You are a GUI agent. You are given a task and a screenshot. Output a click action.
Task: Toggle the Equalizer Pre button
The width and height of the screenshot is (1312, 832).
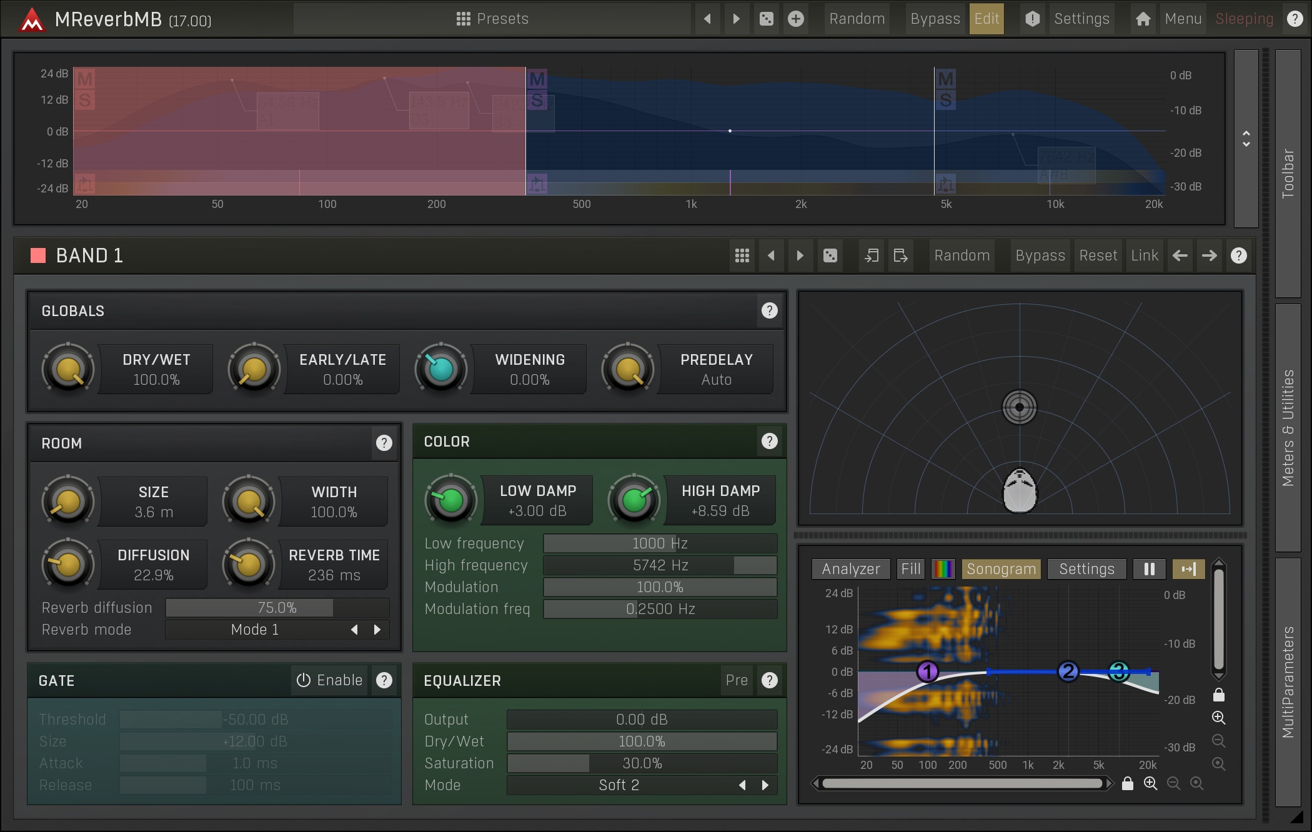[x=737, y=680]
